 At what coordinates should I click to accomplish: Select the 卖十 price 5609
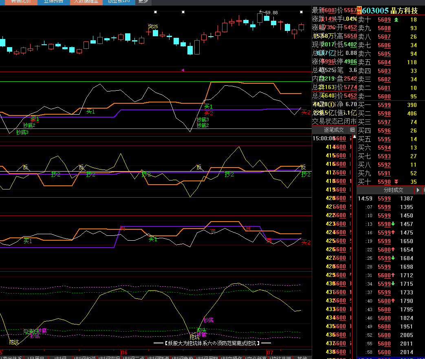click(384, 20)
